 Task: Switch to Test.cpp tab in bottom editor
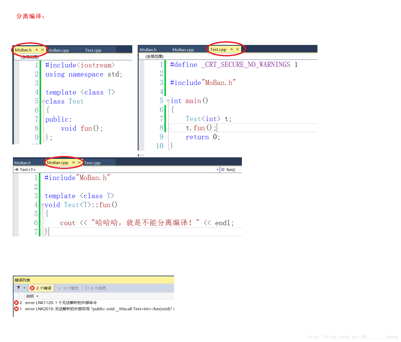coord(92,163)
